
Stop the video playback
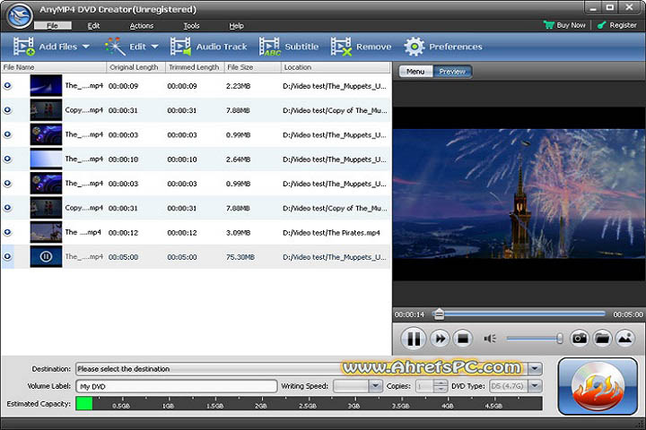463,339
